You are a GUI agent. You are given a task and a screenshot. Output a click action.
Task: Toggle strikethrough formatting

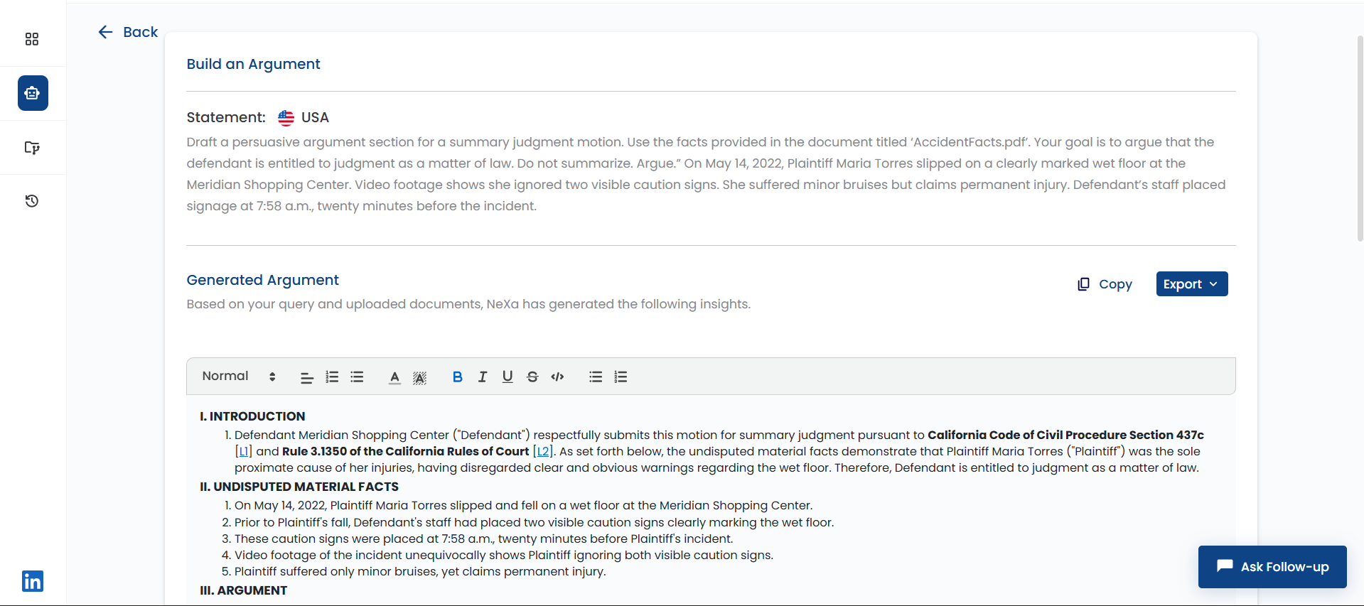click(x=532, y=377)
